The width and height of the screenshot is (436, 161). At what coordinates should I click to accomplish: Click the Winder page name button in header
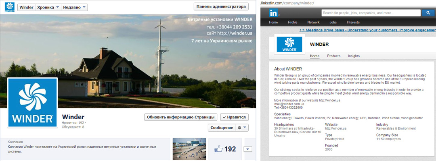tap(26, 7)
